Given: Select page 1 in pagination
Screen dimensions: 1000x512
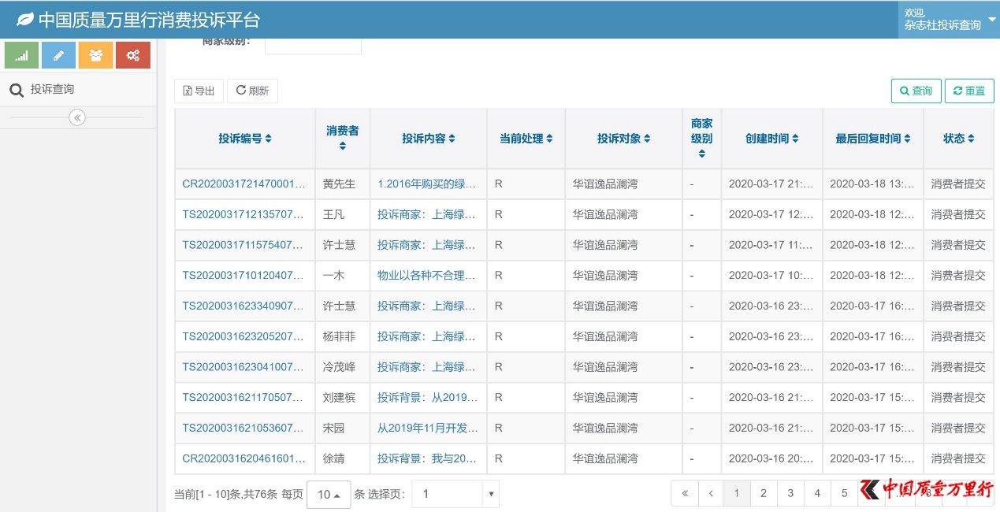Looking at the screenshot, I should pos(737,493).
